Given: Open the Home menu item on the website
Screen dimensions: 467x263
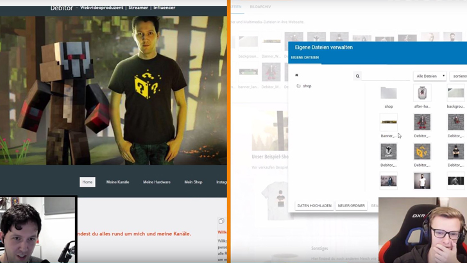Looking at the screenshot, I should point(87,182).
